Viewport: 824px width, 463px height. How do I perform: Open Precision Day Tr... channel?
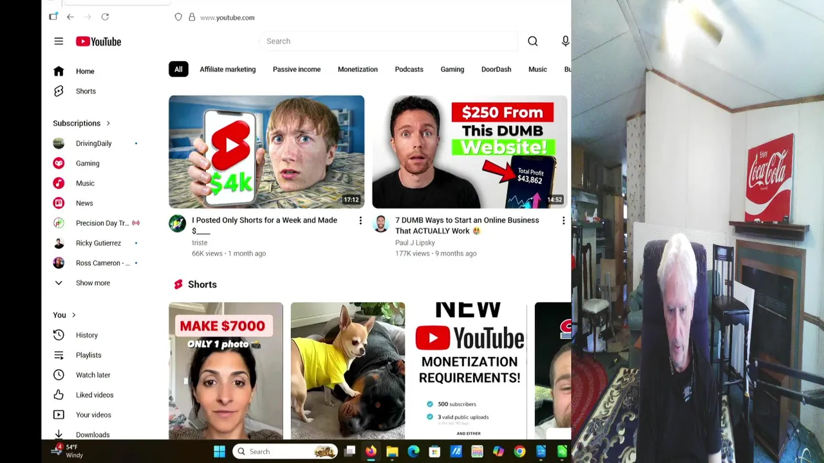(x=102, y=223)
